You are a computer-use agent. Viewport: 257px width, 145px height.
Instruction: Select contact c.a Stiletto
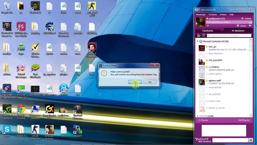(x=224, y=68)
